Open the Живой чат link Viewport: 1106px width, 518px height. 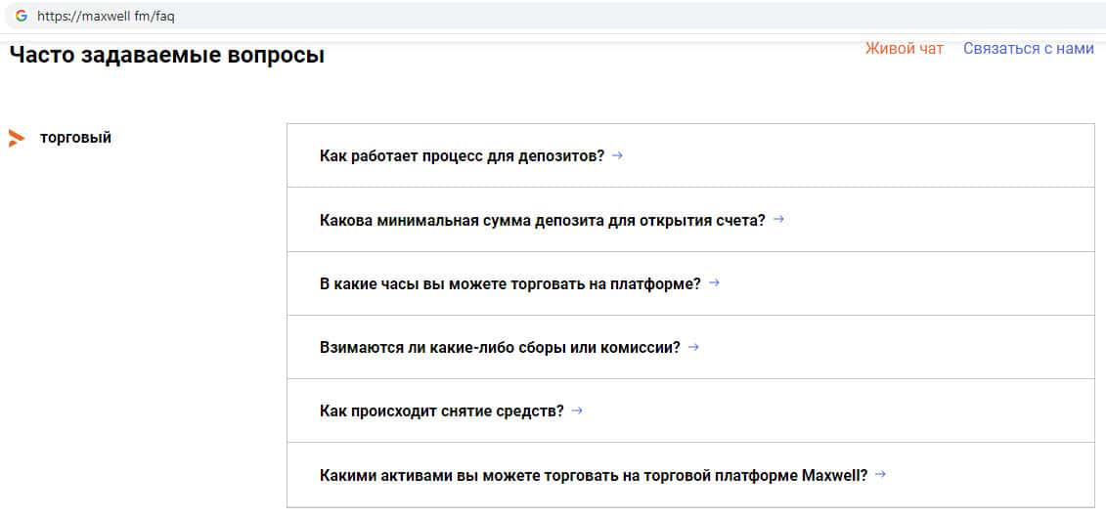tap(904, 49)
